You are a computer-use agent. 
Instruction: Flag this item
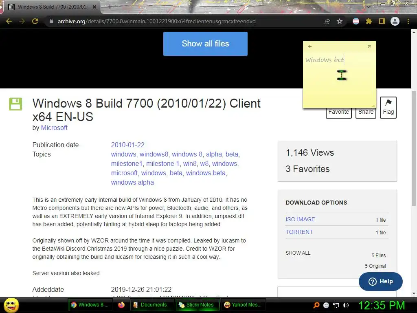(388, 107)
